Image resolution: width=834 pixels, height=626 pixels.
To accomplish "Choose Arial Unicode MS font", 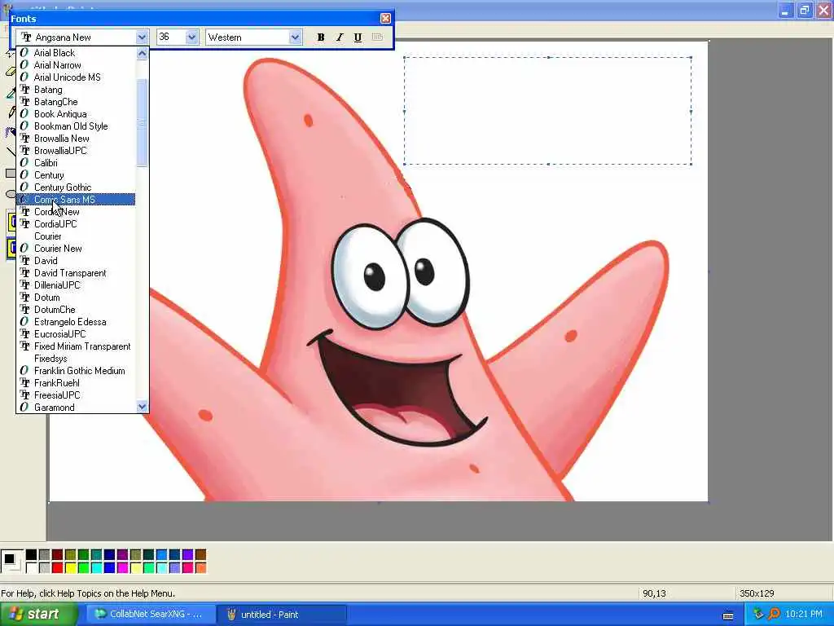I will pos(76,77).
